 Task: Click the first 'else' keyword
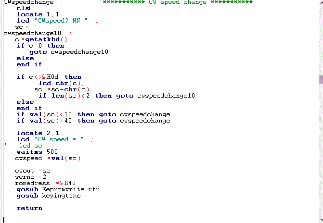(25, 58)
